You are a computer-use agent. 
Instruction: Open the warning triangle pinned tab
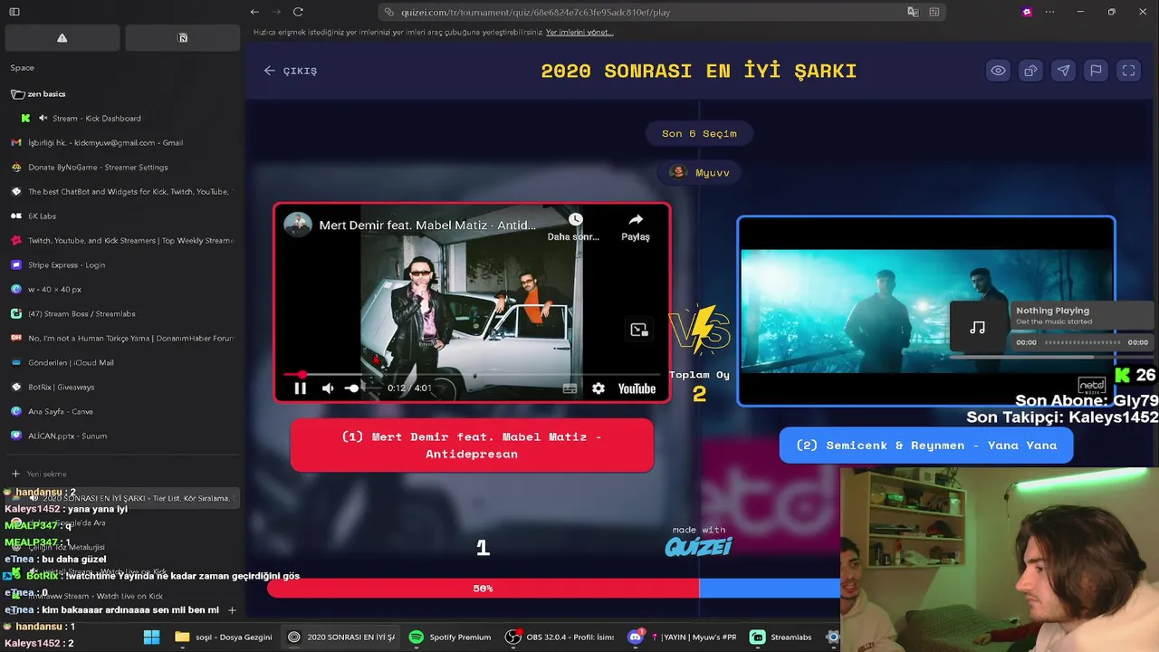click(62, 38)
